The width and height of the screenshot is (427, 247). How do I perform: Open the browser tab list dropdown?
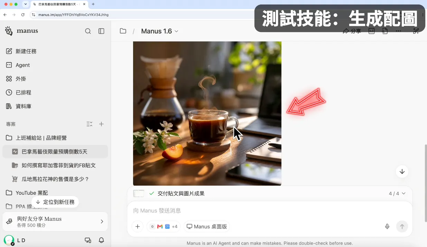click(26, 4)
